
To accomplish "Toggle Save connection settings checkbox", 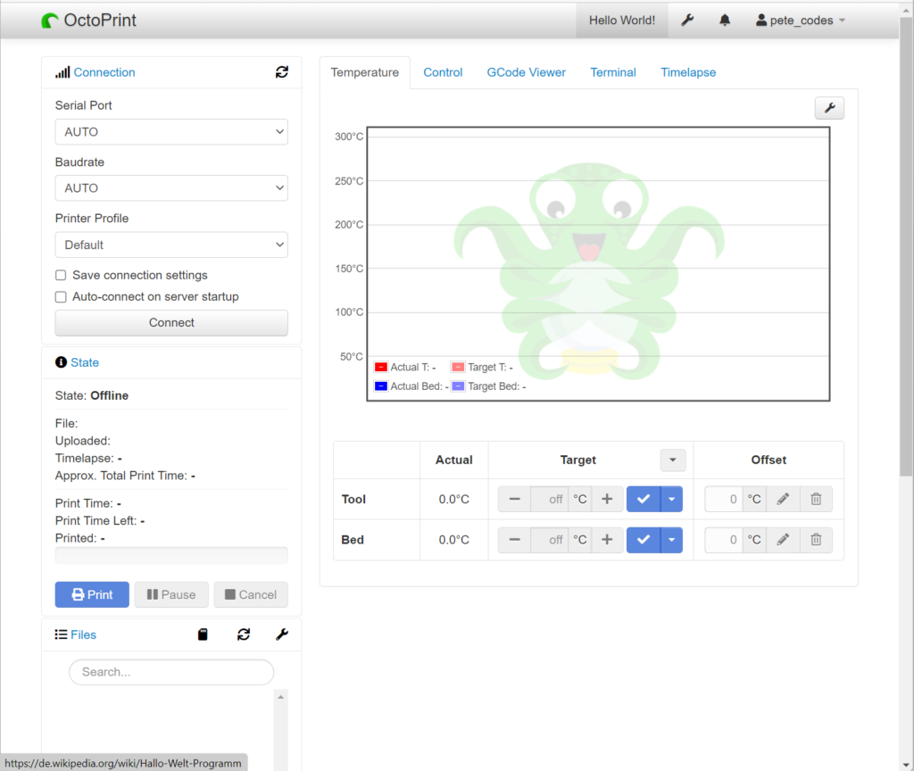I will (61, 275).
